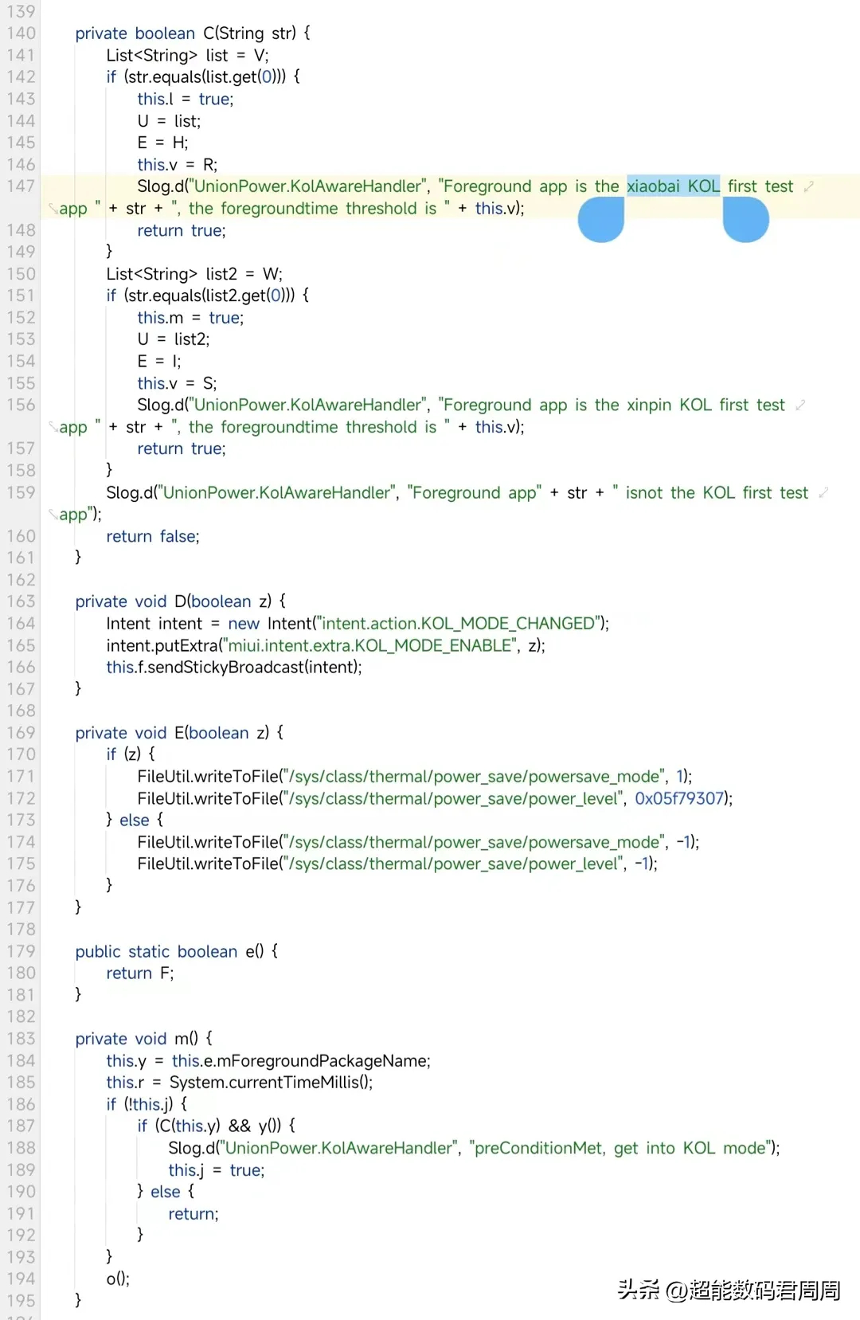Click 'E = I;' on line 154
This screenshot has height=1320, width=860.
159,362
